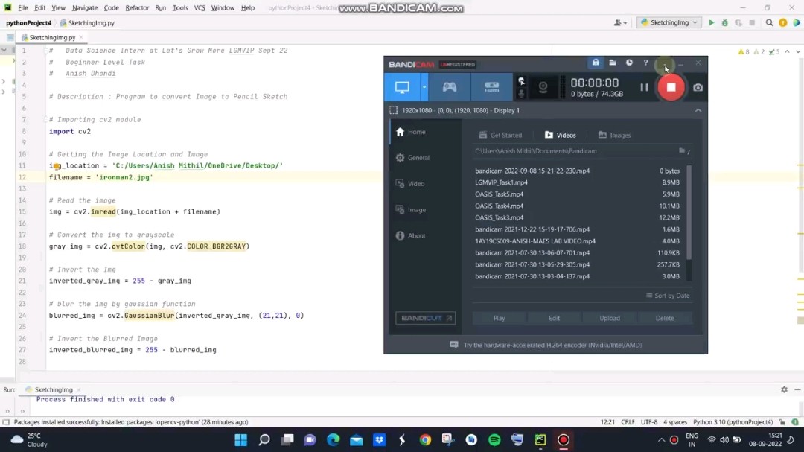The height and width of the screenshot is (452, 804).
Task: Switch to Images tab in Bandicam
Action: click(x=614, y=135)
